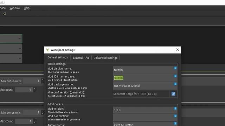Switch to the General settings tab
Screen dimensions: 225x126
58,57
